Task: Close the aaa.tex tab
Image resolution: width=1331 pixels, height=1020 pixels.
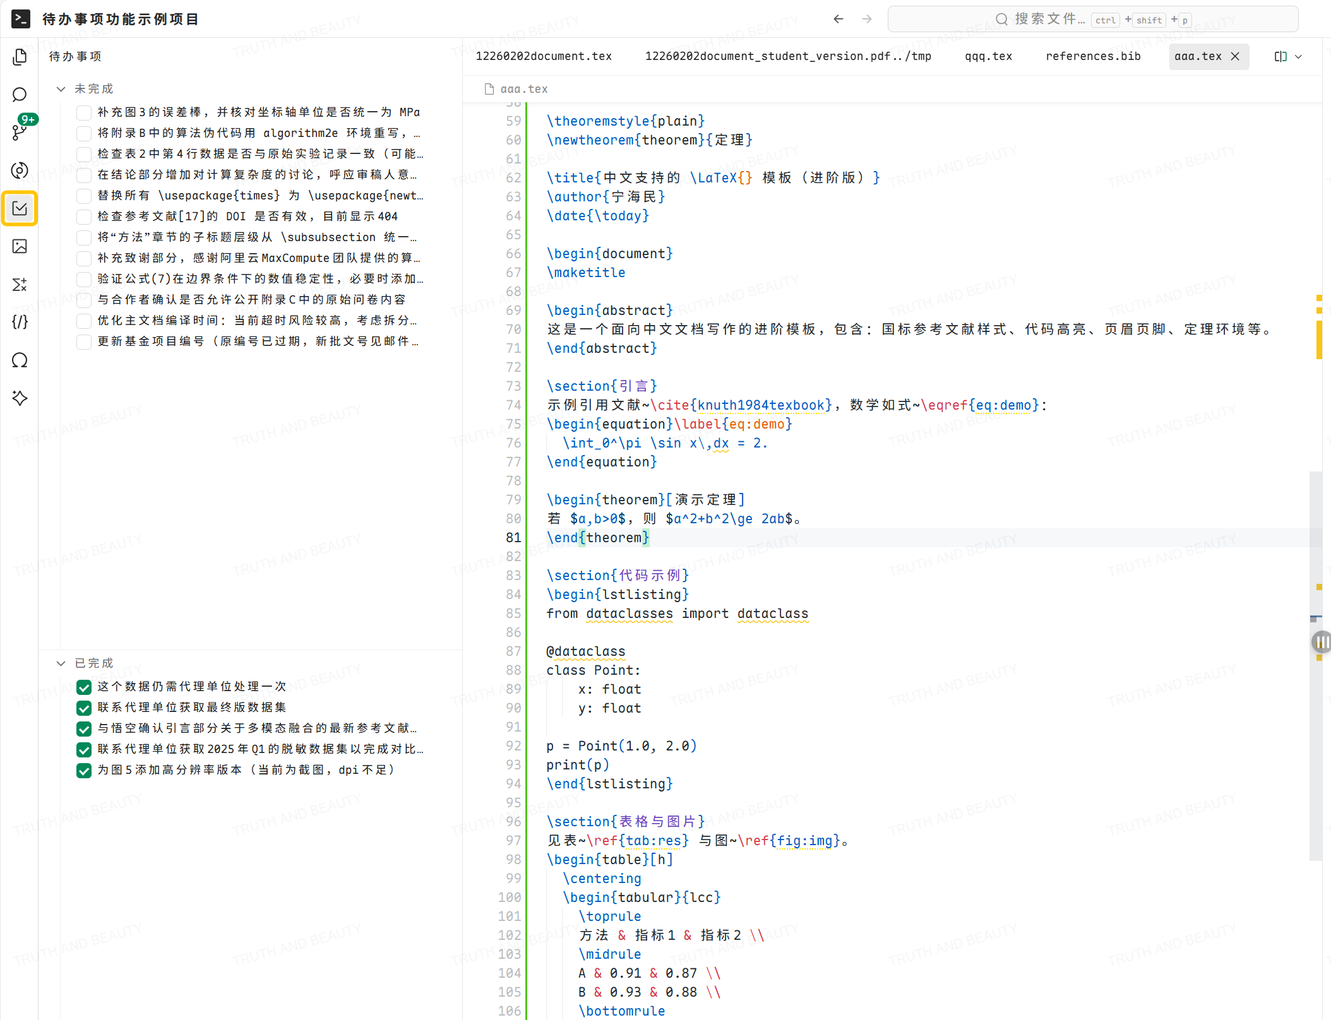Action: 1235,56
